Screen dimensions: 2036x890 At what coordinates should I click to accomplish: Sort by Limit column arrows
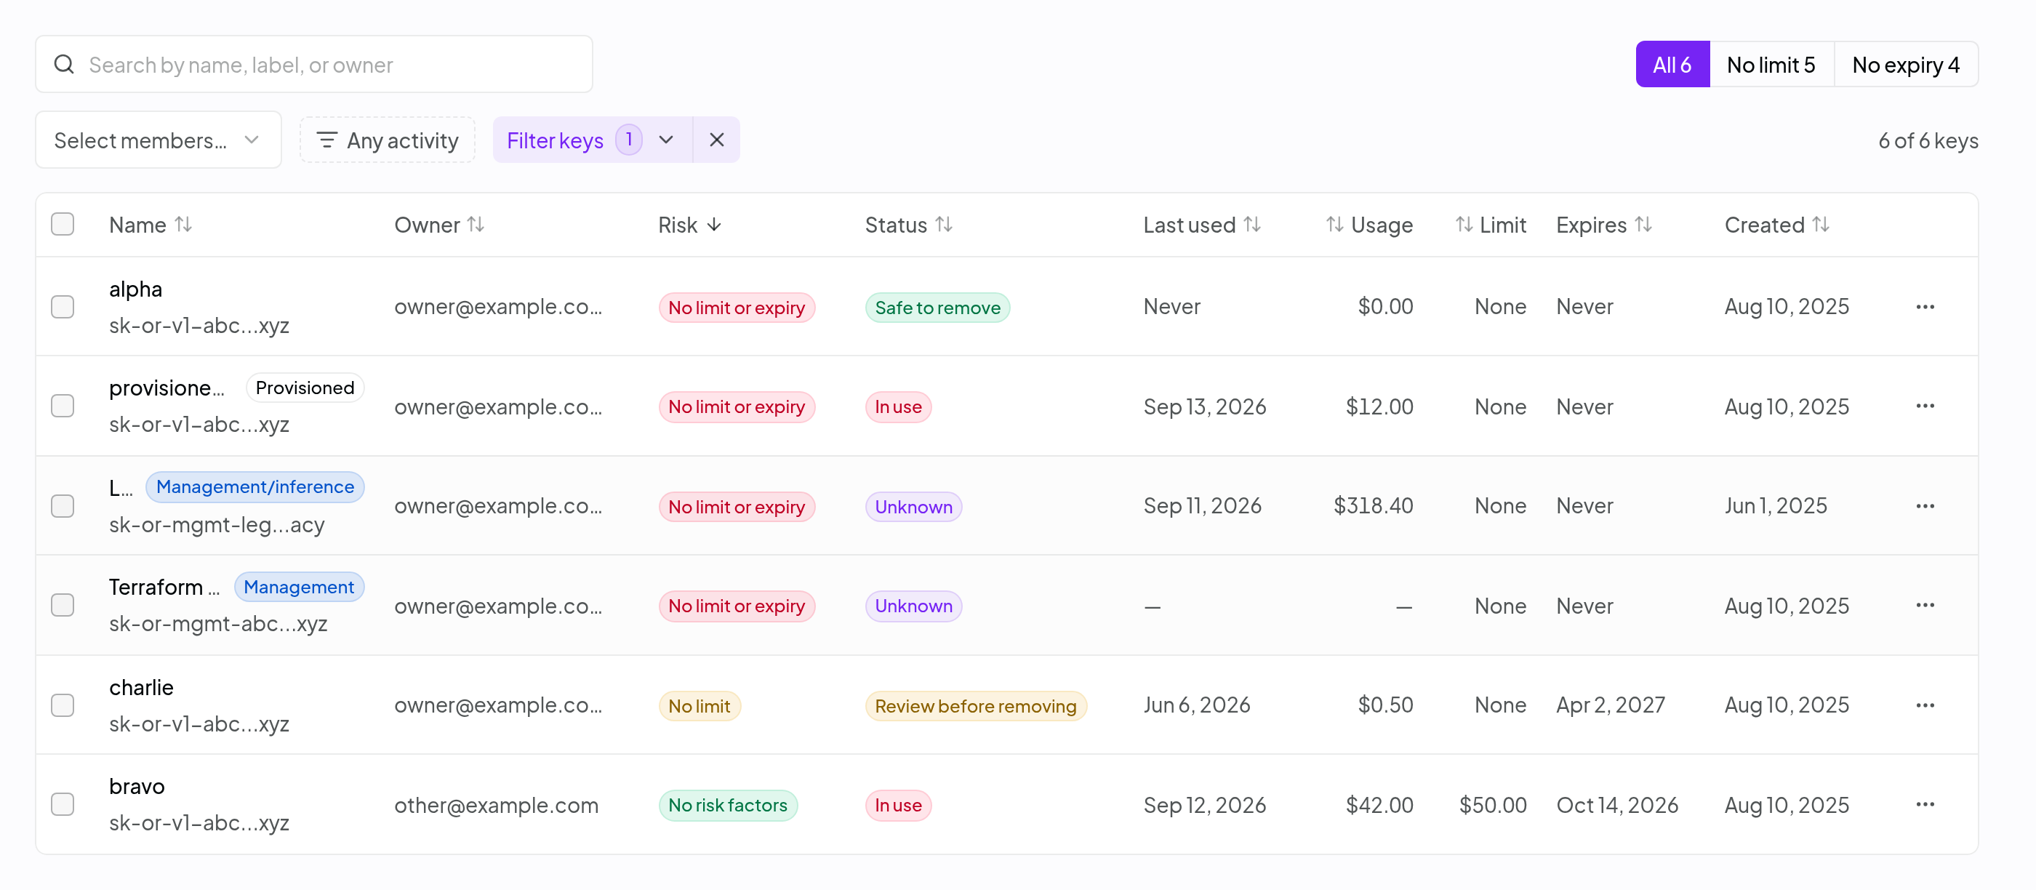coord(1464,225)
